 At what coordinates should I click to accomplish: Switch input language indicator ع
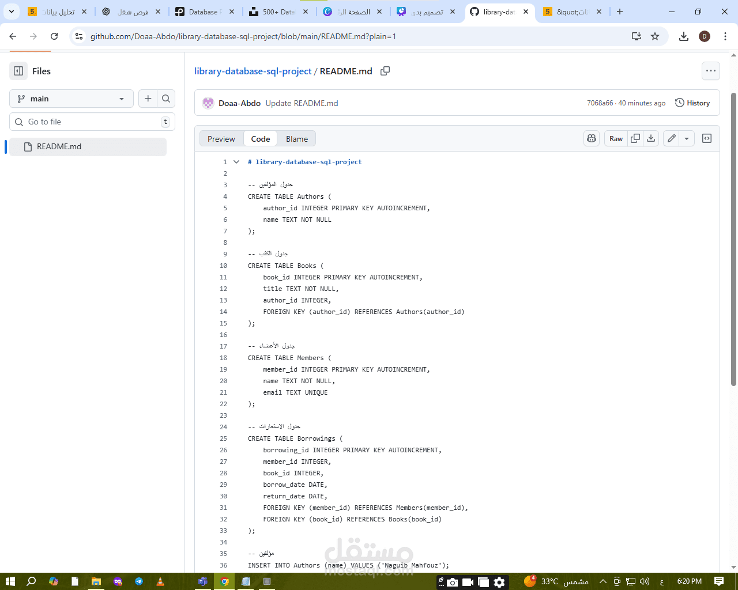pos(661,581)
